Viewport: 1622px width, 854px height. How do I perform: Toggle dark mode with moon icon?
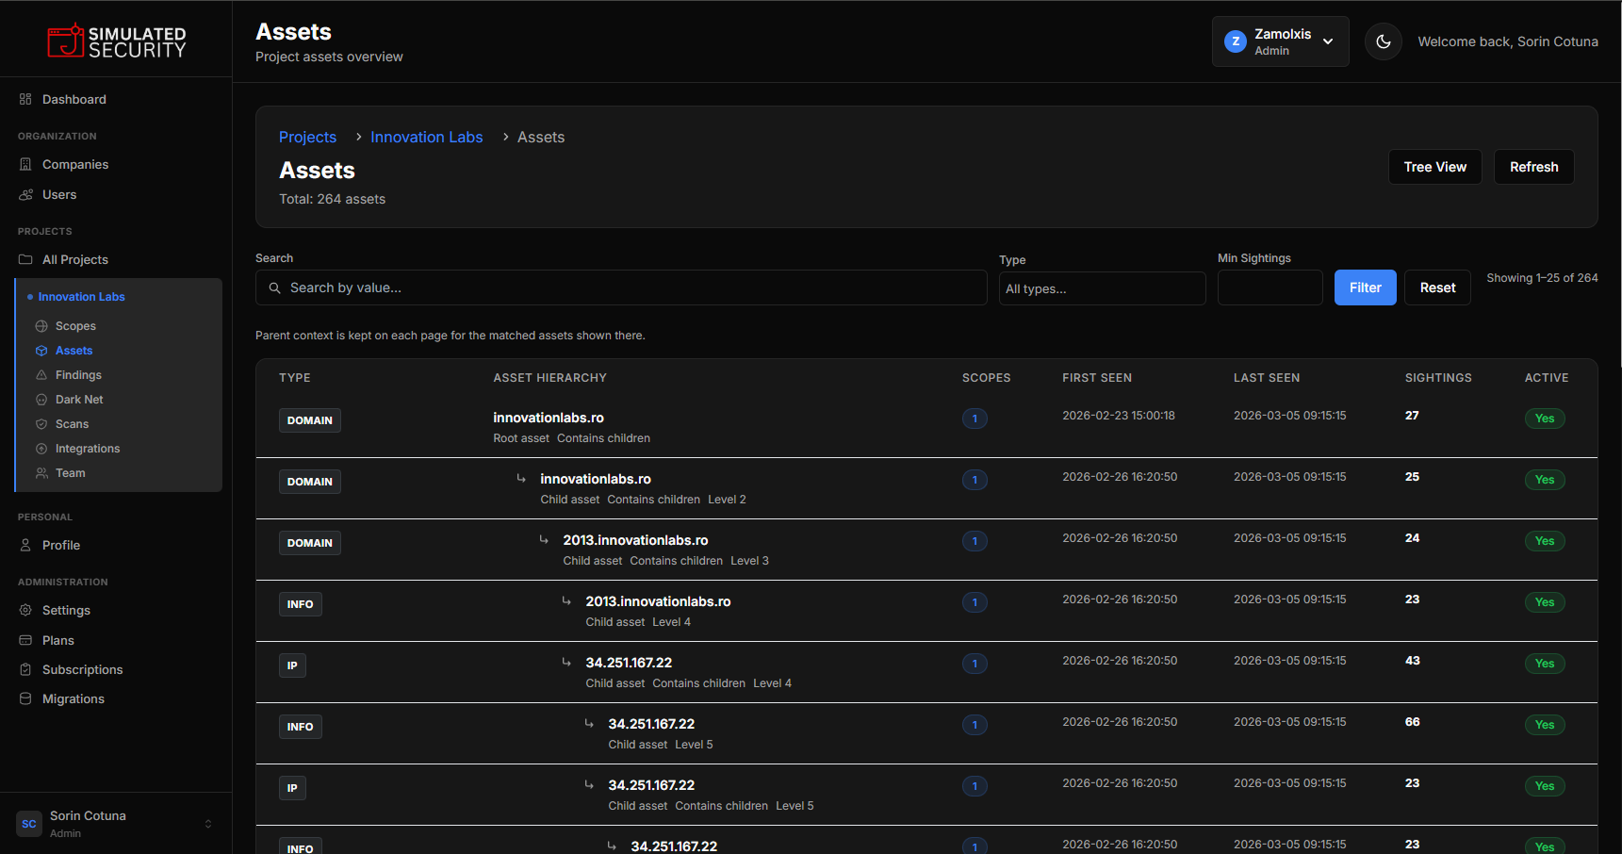coord(1383,41)
